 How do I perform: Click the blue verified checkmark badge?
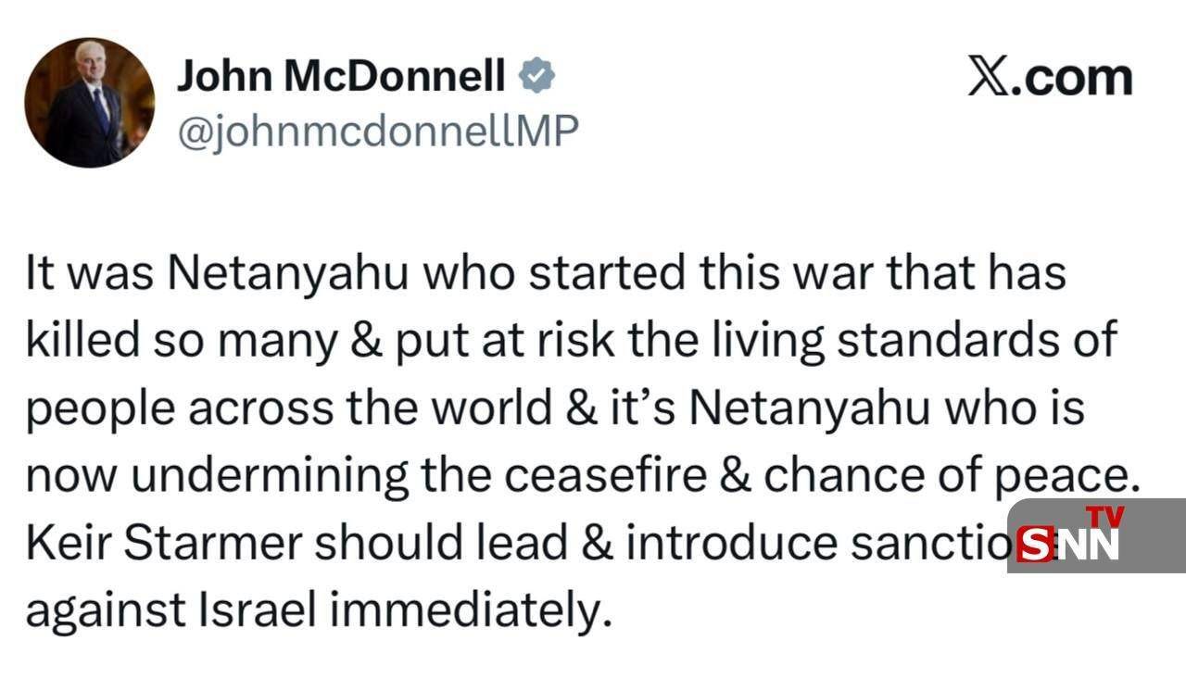coord(536,77)
